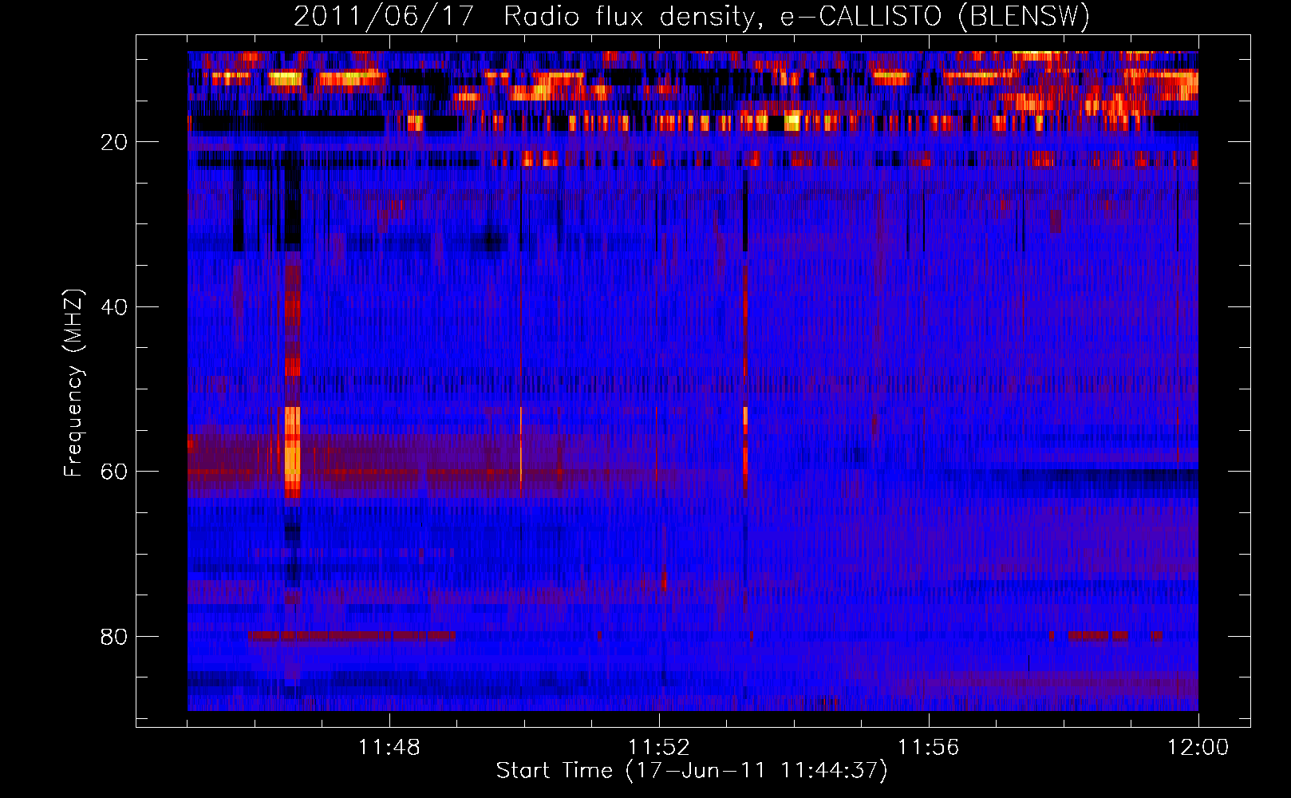1291x798 pixels.
Task: Click the red horizontal line at 80 MHz near 11:47
Action: (x=352, y=636)
